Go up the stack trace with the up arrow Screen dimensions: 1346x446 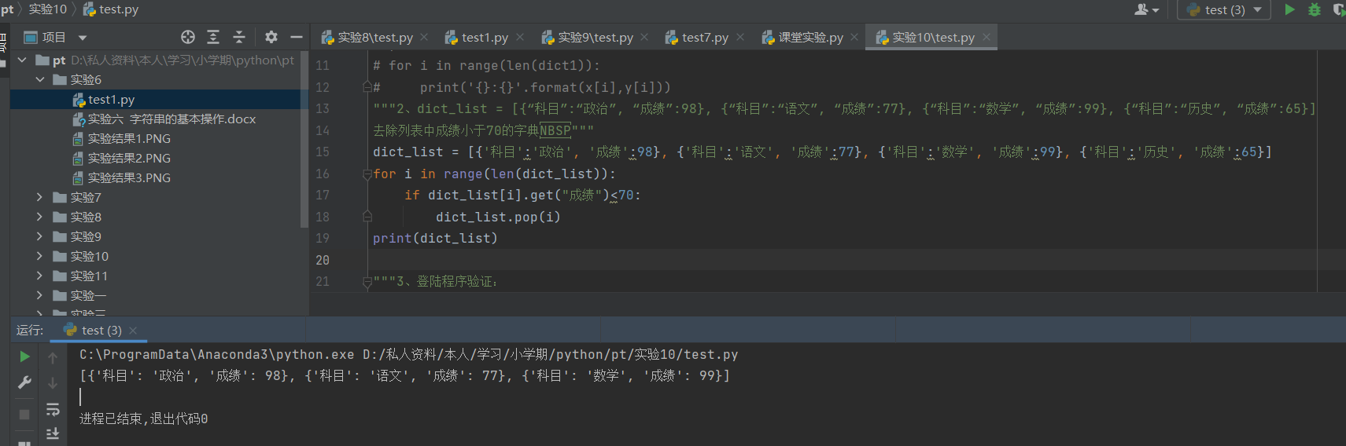(x=53, y=358)
